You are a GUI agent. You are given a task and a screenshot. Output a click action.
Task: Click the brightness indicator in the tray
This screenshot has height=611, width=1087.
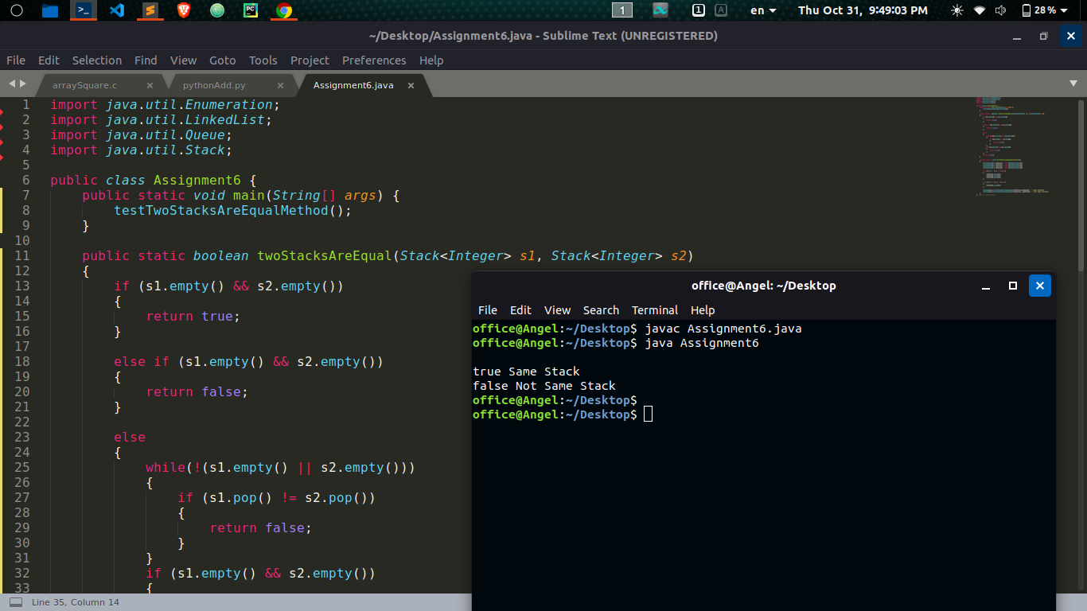[956, 10]
